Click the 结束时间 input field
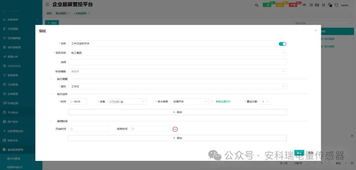This screenshot has width=356, height=170. point(150,129)
